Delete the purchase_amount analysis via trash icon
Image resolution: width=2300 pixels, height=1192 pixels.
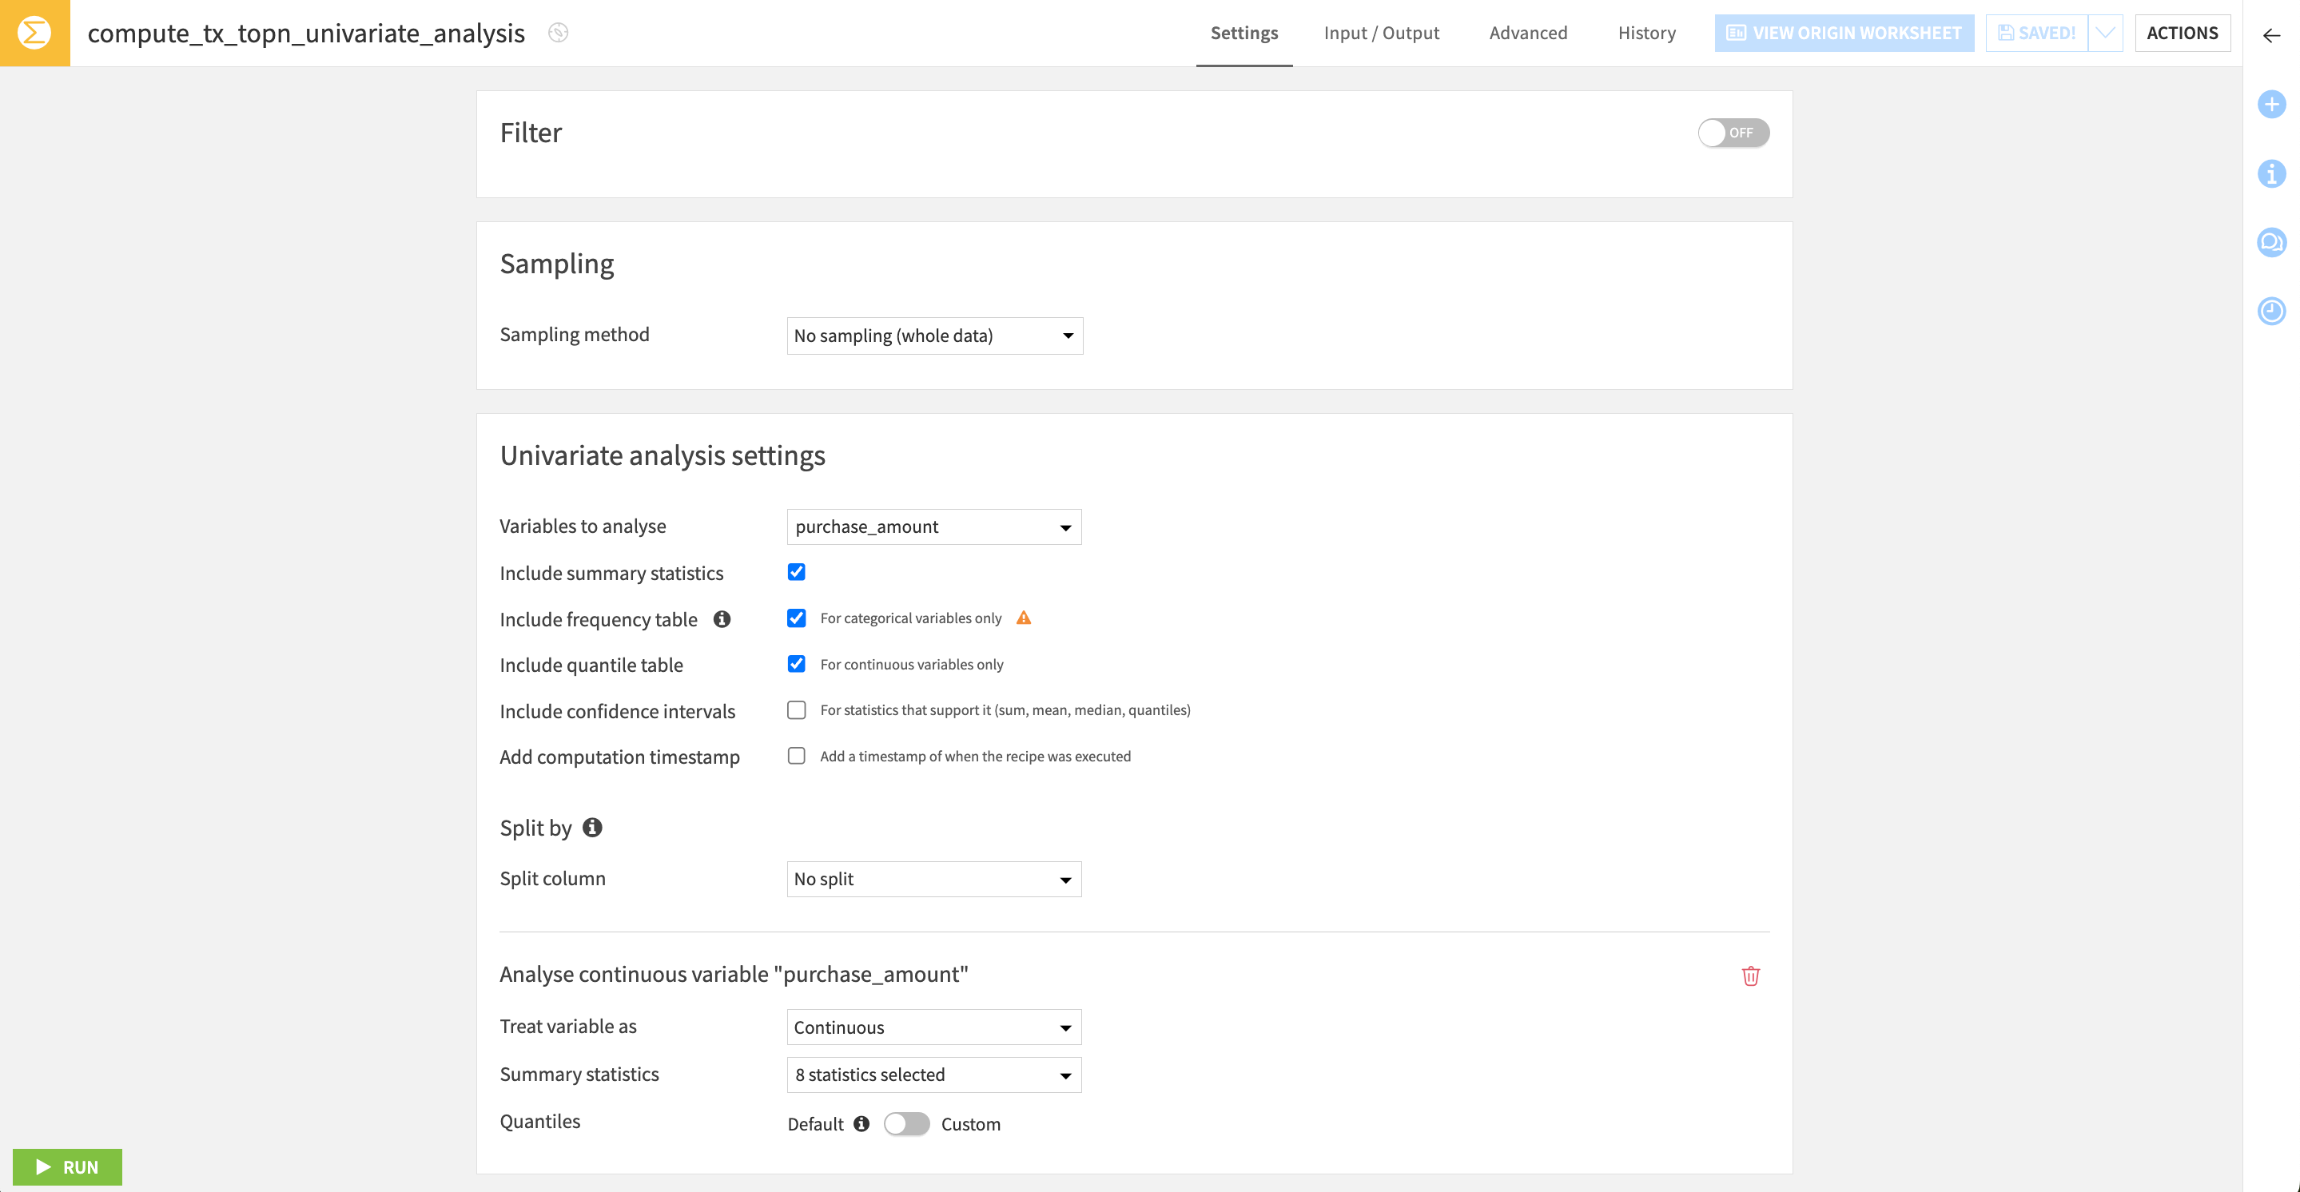coord(1750,975)
